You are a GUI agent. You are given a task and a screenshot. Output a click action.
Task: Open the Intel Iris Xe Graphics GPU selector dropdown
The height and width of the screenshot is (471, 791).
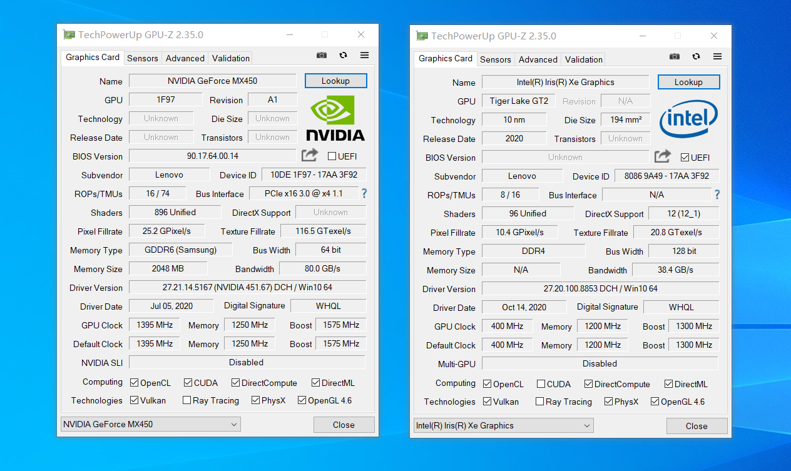pyautogui.click(x=503, y=425)
